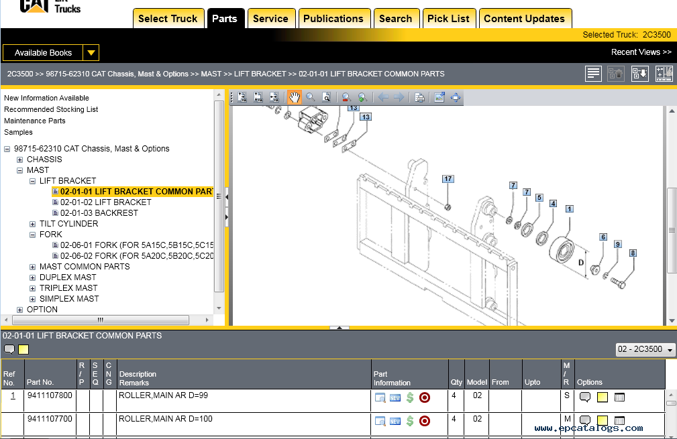Click part number 9411107800
The image size is (677, 439).
click(50, 395)
